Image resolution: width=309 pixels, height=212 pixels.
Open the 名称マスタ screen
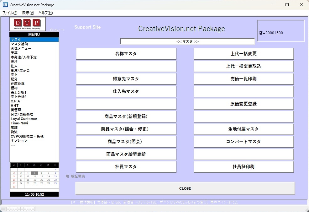click(126, 53)
